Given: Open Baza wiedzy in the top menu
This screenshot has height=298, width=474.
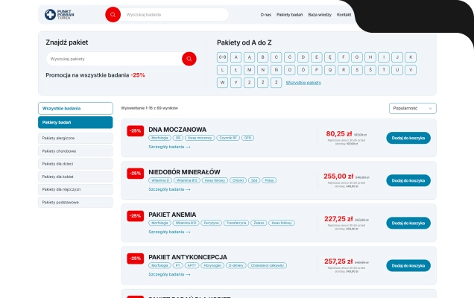Looking at the screenshot, I should click(320, 14).
